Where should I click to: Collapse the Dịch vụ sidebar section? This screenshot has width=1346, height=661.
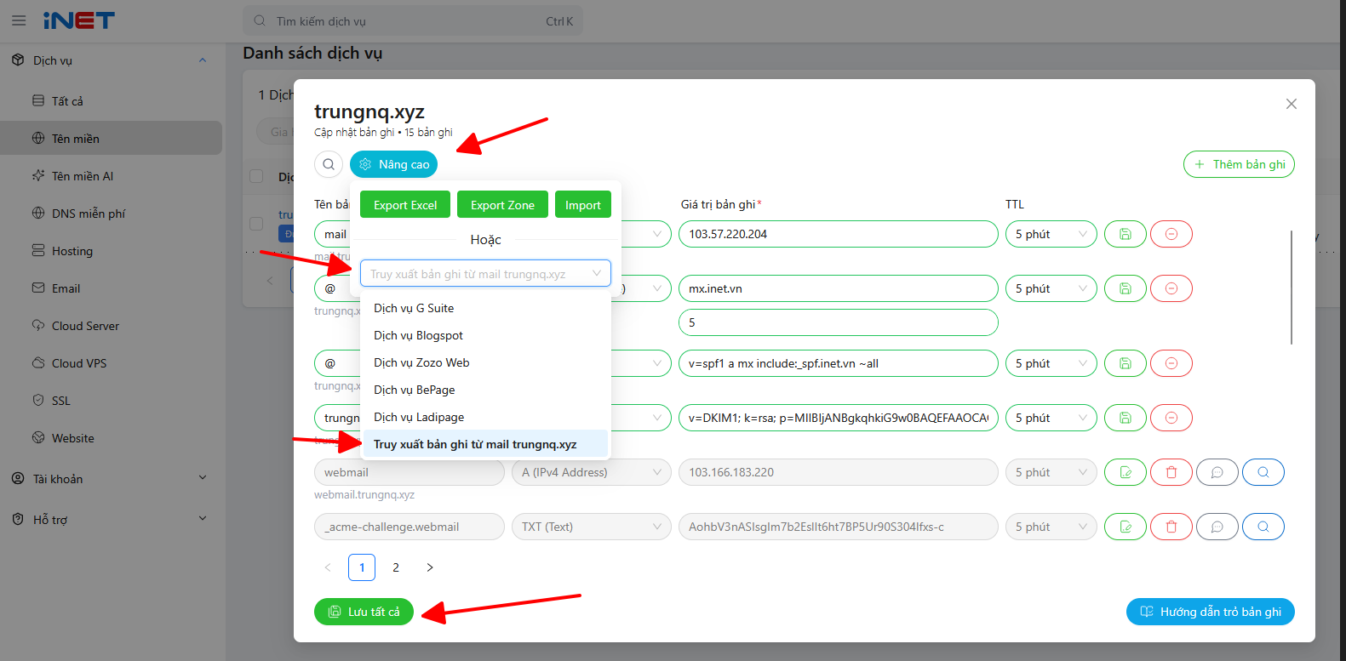point(111,60)
